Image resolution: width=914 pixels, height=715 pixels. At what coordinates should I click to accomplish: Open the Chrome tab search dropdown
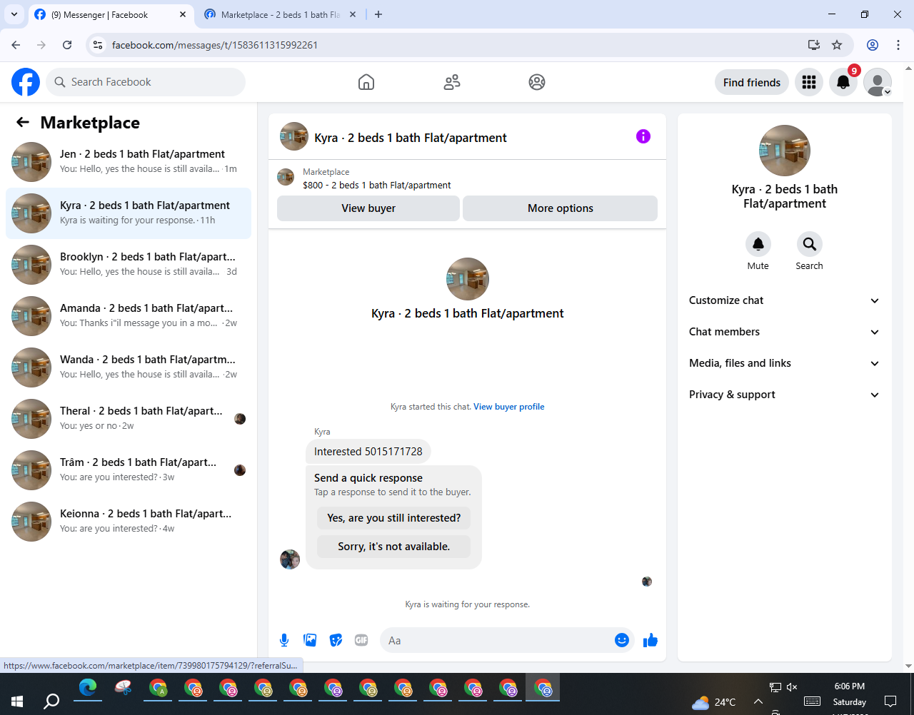tap(14, 14)
